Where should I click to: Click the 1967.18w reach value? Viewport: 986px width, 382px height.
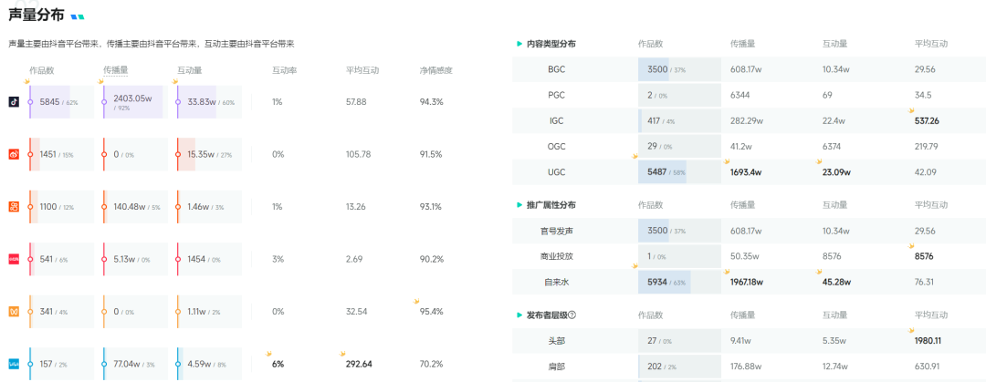click(x=747, y=283)
